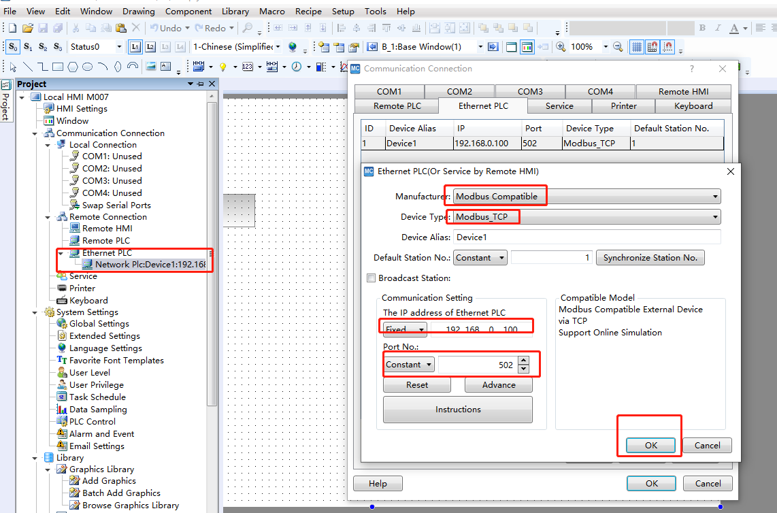This screenshot has width=777, height=513.
Task: Increase port number with up arrow
Action: pyautogui.click(x=523, y=361)
